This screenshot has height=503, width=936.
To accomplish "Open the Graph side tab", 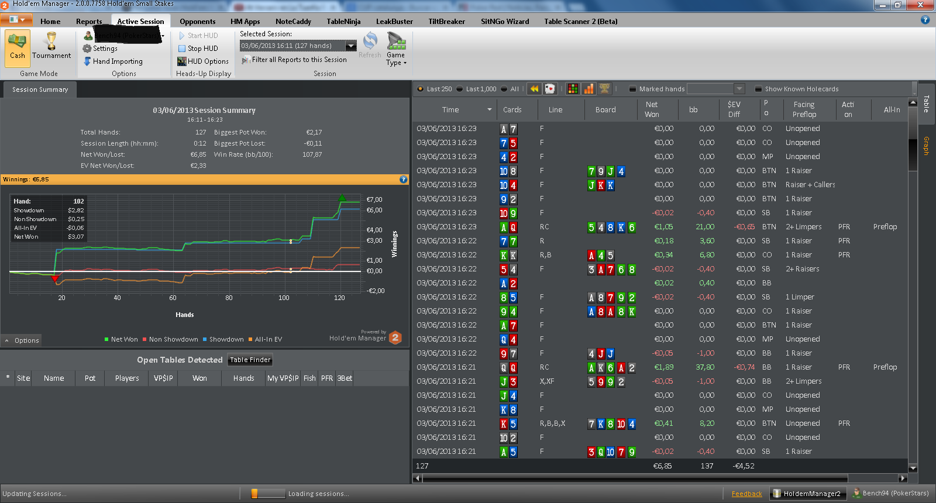I will (x=925, y=146).
